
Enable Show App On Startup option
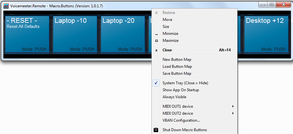180,90
